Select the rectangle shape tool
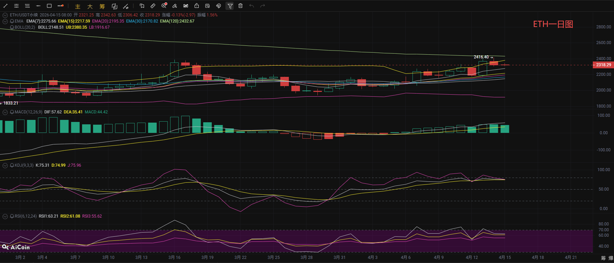 click(x=49, y=6)
